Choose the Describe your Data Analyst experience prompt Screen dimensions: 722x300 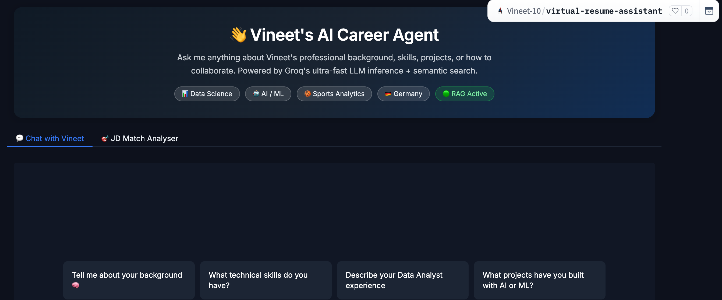[x=403, y=280]
